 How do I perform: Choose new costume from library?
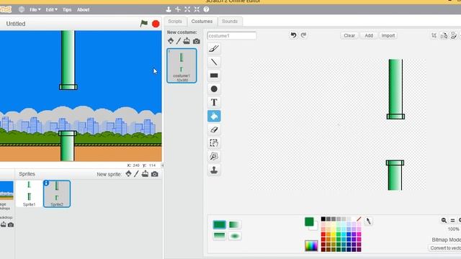[x=171, y=41]
